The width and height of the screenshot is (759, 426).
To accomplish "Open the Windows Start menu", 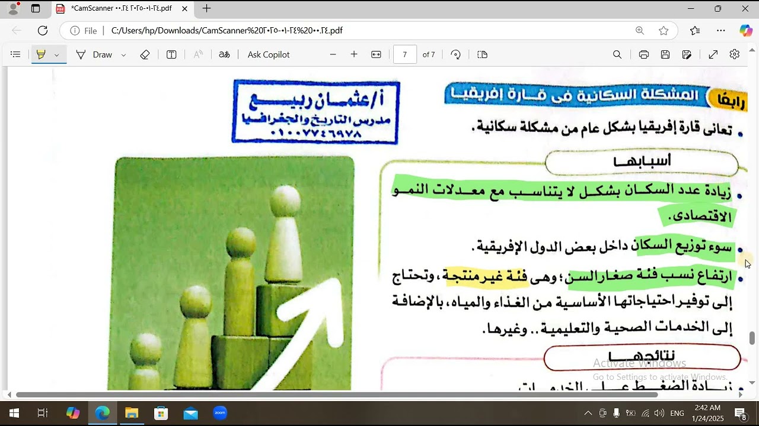I will tap(14, 413).
